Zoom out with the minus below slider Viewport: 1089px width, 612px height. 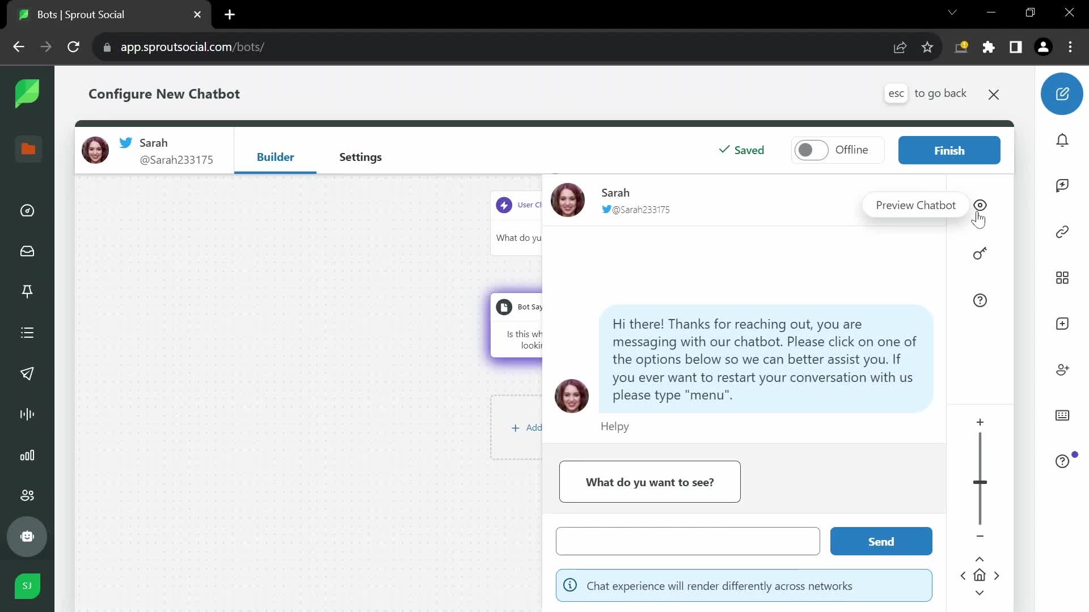(980, 536)
